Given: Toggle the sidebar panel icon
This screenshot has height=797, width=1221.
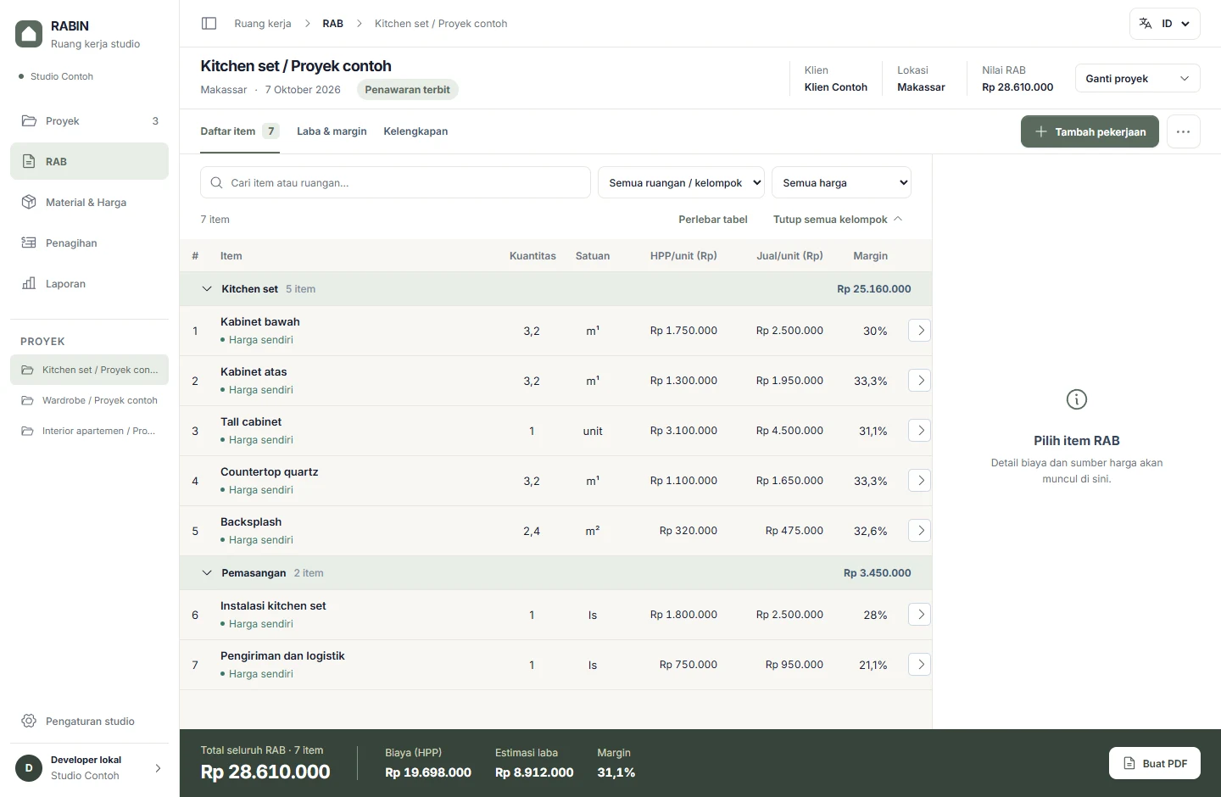Looking at the screenshot, I should (x=209, y=24).
